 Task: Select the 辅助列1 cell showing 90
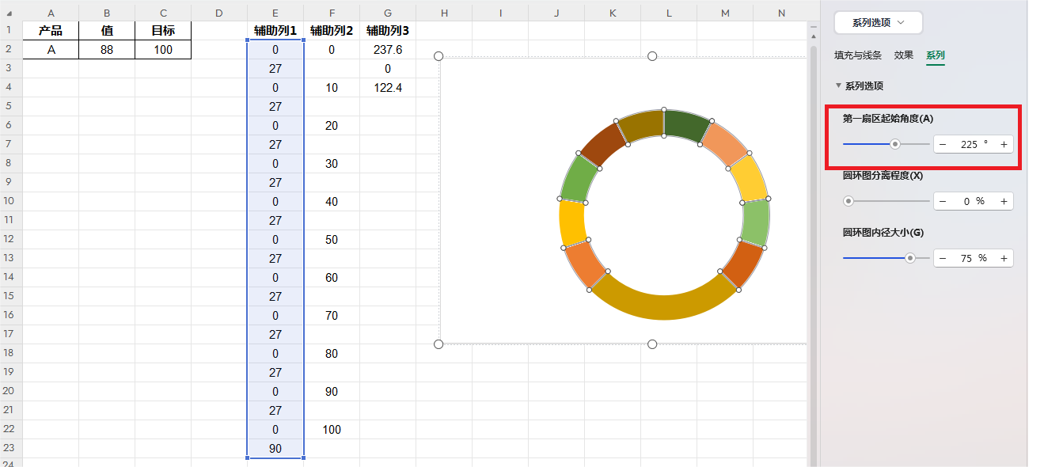tap(275, 449)
